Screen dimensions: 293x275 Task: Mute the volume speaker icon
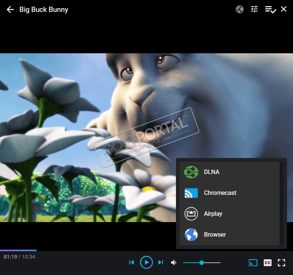174,262
